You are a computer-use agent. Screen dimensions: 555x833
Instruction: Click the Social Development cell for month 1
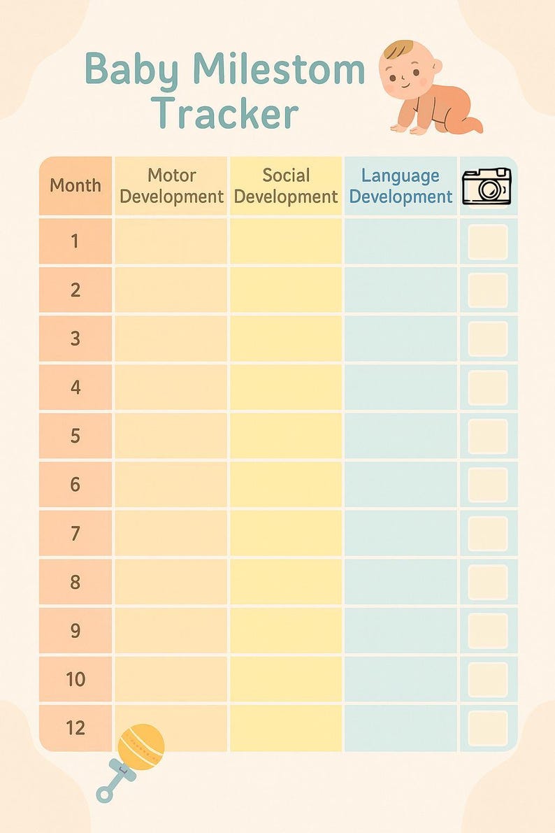(286, 241)
